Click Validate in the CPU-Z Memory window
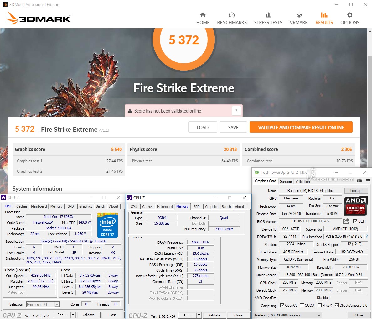Screen dimensions: 372x319 click(214, 315)
